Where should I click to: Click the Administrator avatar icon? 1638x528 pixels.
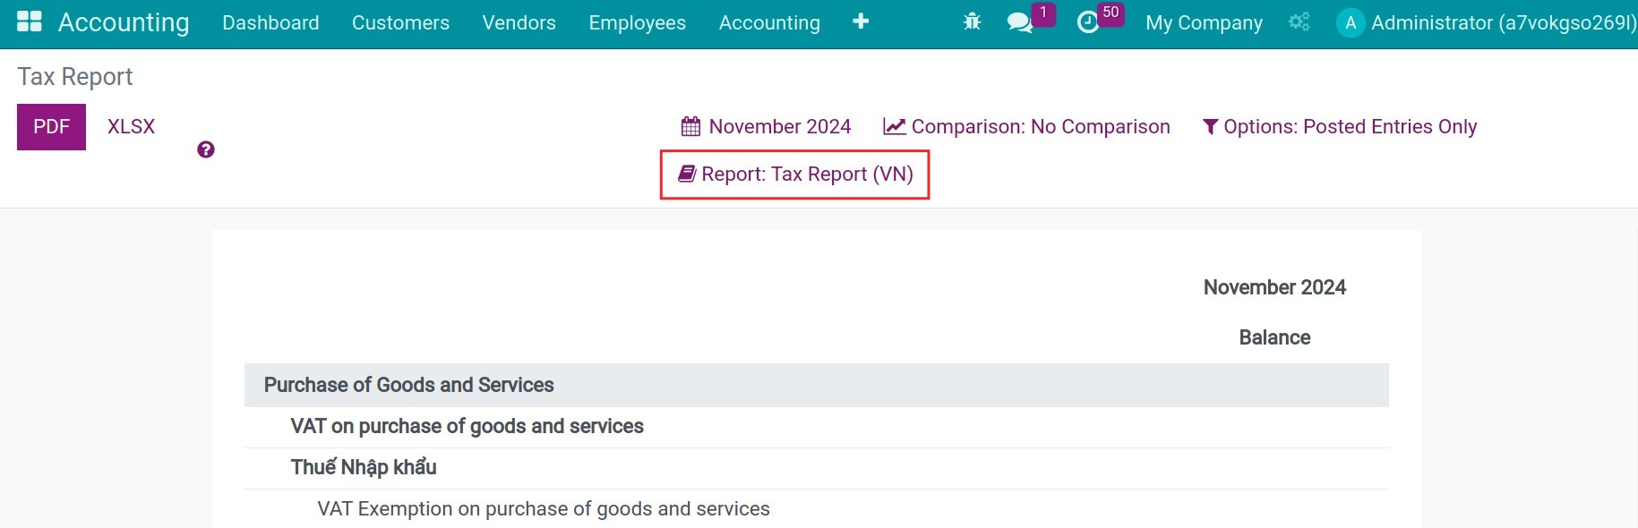[1351, 22]
